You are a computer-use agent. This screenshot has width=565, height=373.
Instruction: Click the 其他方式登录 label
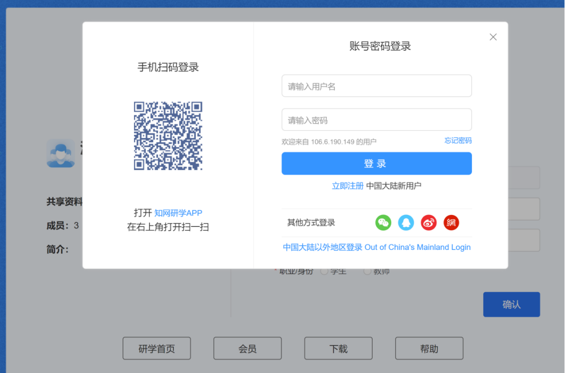coord(311,222)
